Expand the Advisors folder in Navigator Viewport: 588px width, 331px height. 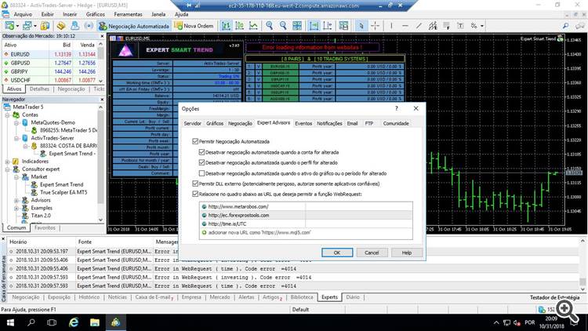pos(16,200)
